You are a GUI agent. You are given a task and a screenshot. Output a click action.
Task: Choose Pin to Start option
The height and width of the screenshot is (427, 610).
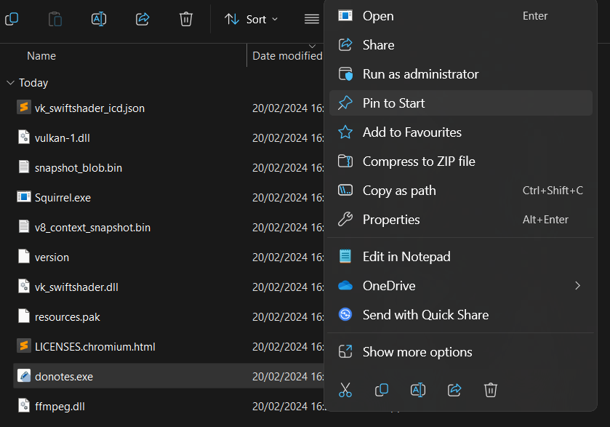(x=393, y=103)
